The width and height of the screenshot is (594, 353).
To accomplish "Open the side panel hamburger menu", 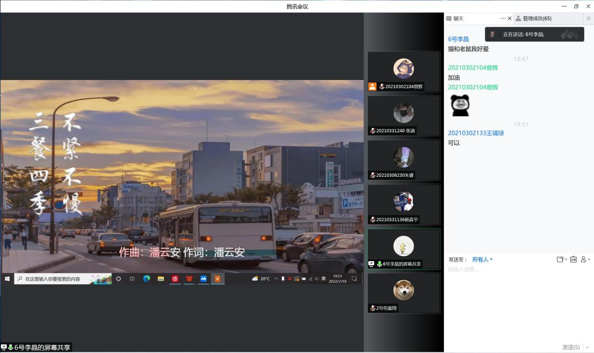I will (589, 18).
